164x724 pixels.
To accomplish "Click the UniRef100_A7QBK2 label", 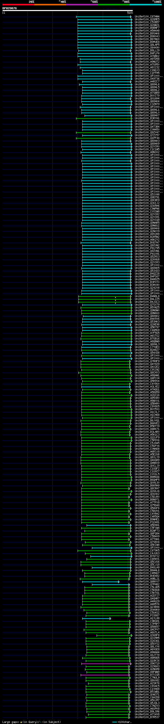I will (x=147, y=56).
